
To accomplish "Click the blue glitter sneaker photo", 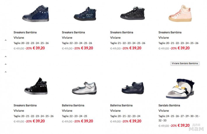I will 85,13.
